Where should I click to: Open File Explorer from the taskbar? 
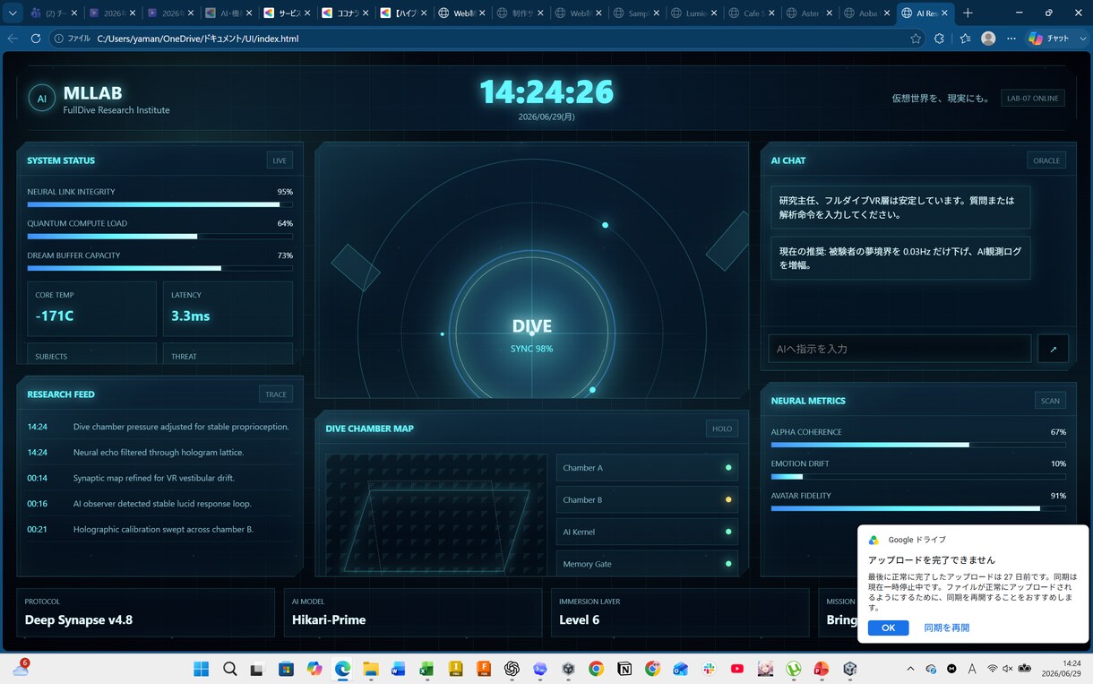(371, 669)
